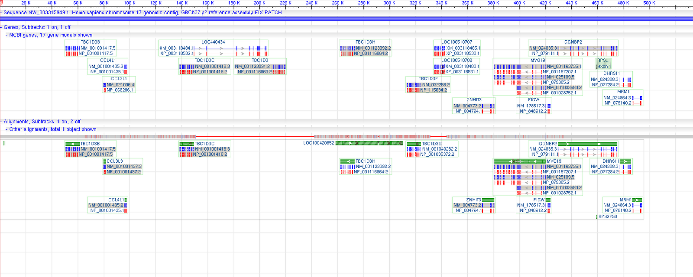This screenshot has height=277, width=693.
Task: Select the CCL3L3 gene label
Action: pos(115,161)
